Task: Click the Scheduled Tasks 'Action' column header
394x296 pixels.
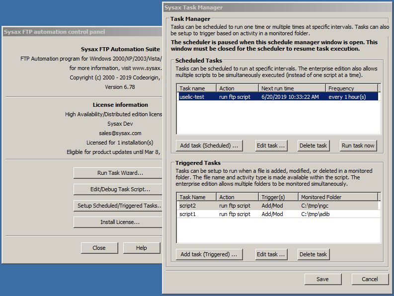Action: (x=237, y=88)
